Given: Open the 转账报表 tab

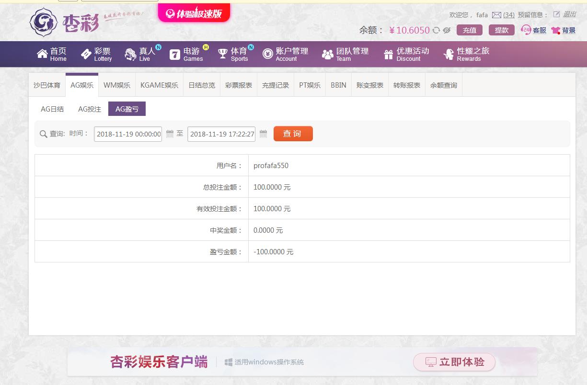Looking at the screenshot, I should (407, 85).
